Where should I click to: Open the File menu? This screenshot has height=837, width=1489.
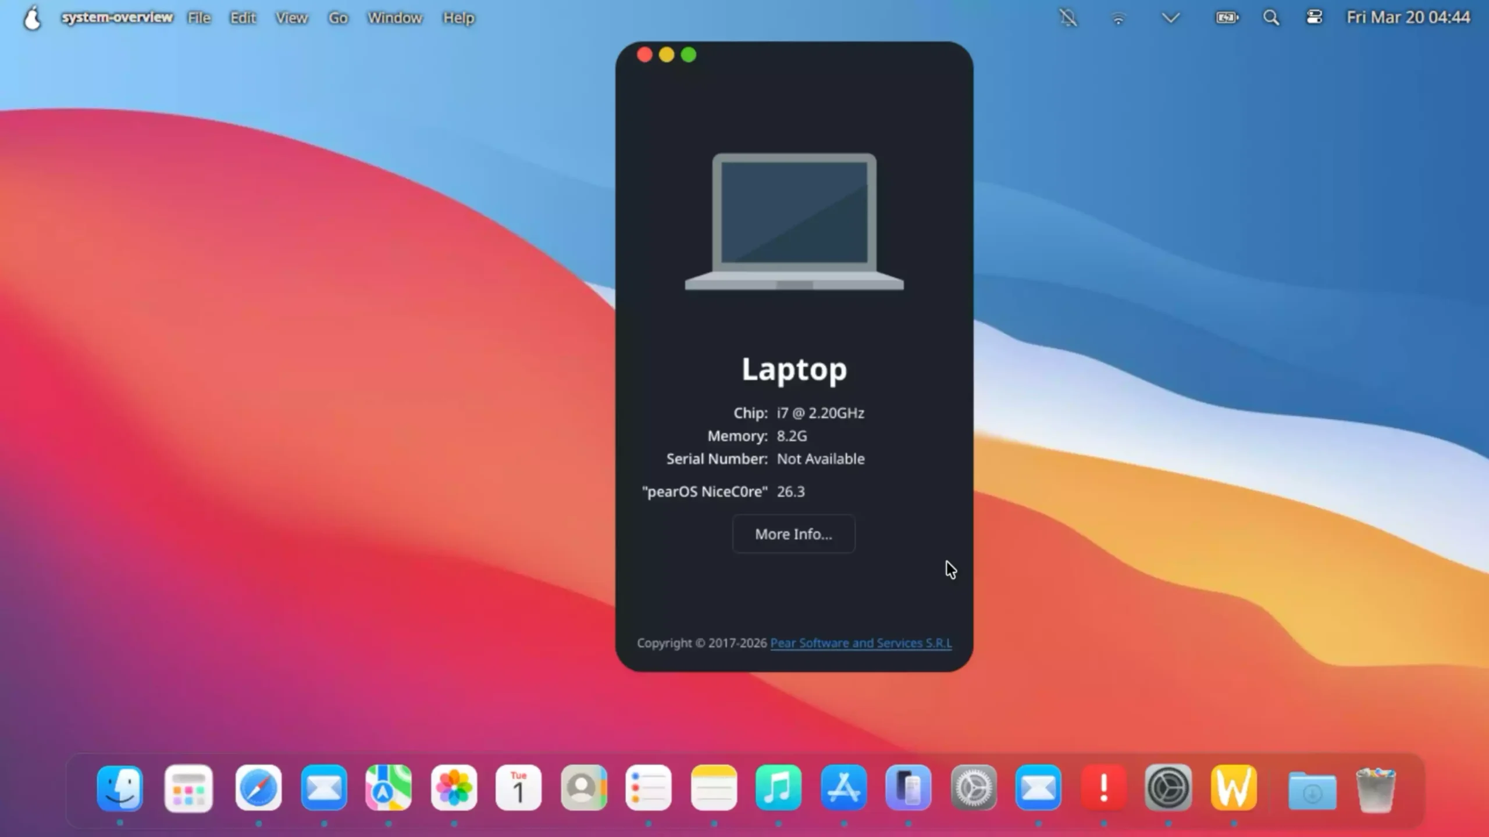point(199,18)
